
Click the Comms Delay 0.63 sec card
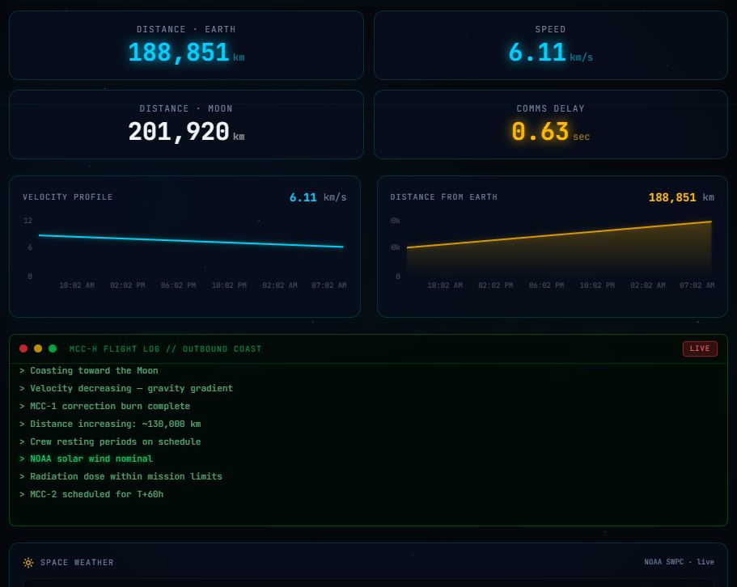(x=550, y=125)
